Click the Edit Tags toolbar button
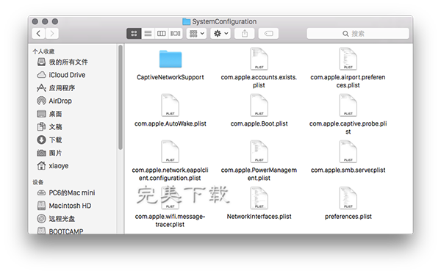441x274 pixels. point(268,34)
